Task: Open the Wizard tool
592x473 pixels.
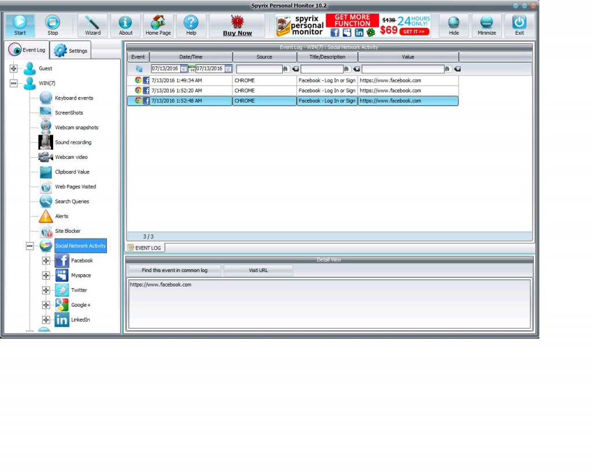Action: (92, 25)
